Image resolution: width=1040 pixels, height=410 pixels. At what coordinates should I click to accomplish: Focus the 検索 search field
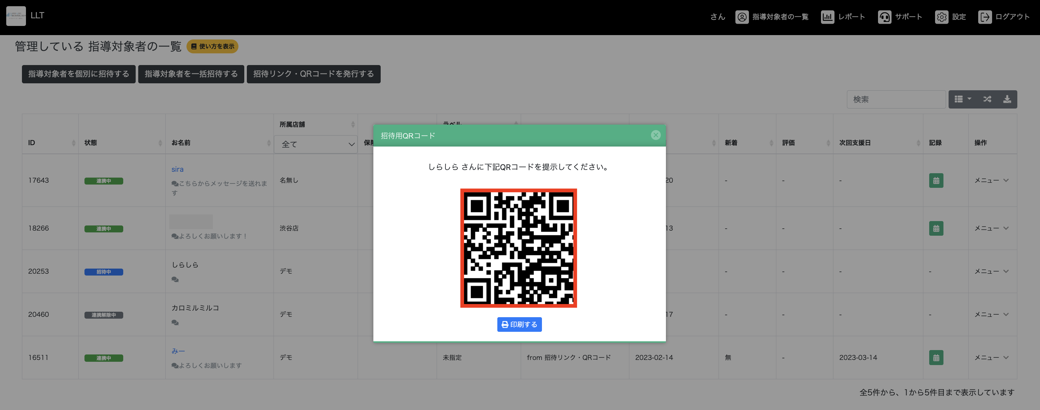896,99
